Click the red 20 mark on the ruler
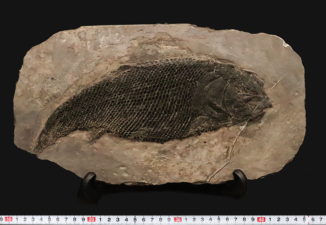 click(91, 219)
